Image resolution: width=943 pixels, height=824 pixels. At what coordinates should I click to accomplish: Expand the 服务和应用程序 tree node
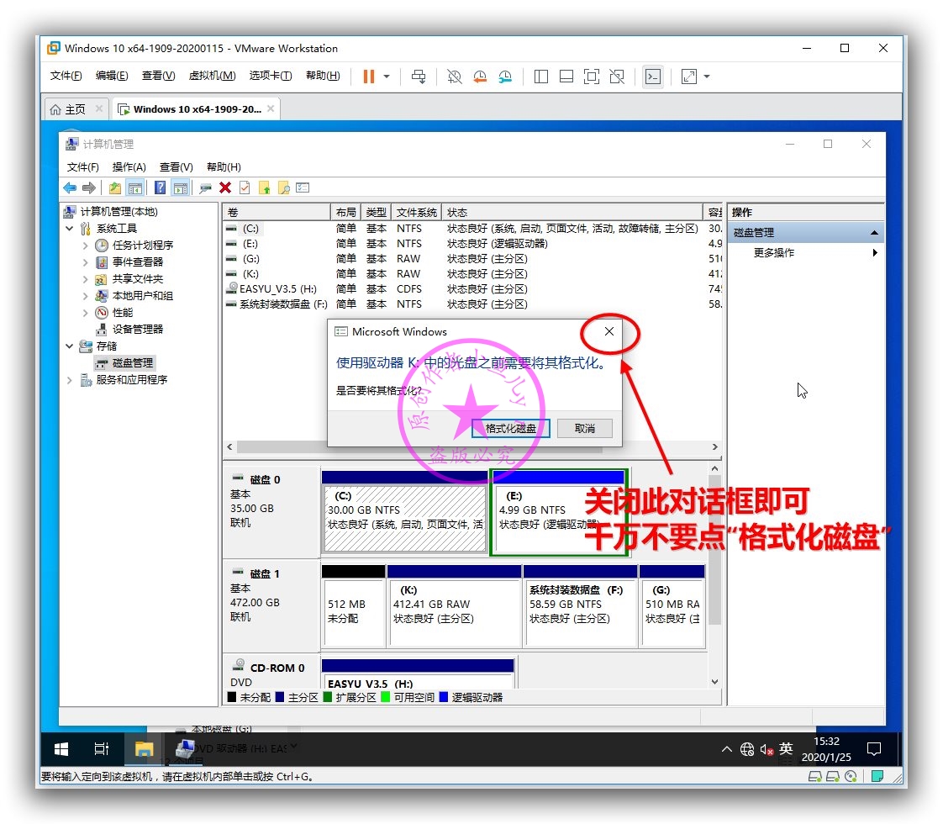click(70, 380)
